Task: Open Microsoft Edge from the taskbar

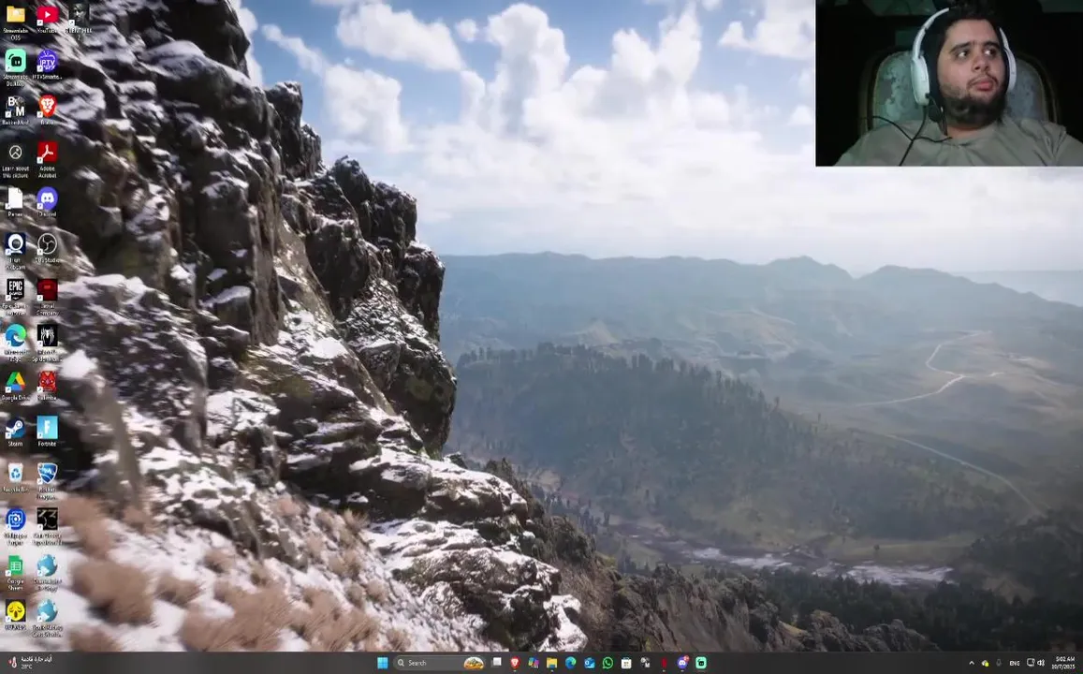Action: (x=570, y=663)
